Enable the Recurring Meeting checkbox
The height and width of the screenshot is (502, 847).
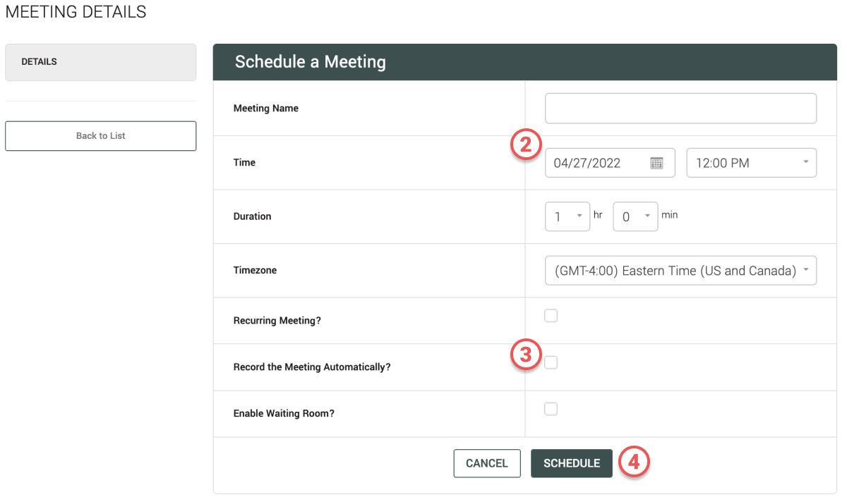[x=551, y=316]
